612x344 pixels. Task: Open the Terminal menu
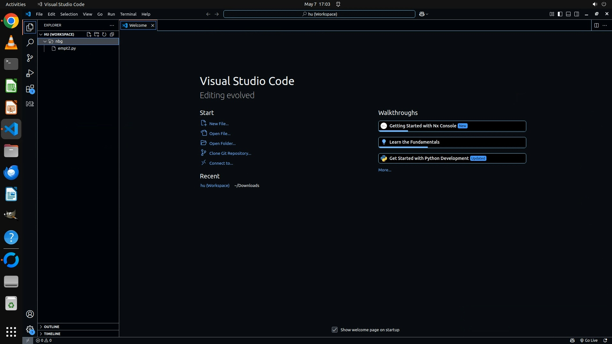point(128,14)
